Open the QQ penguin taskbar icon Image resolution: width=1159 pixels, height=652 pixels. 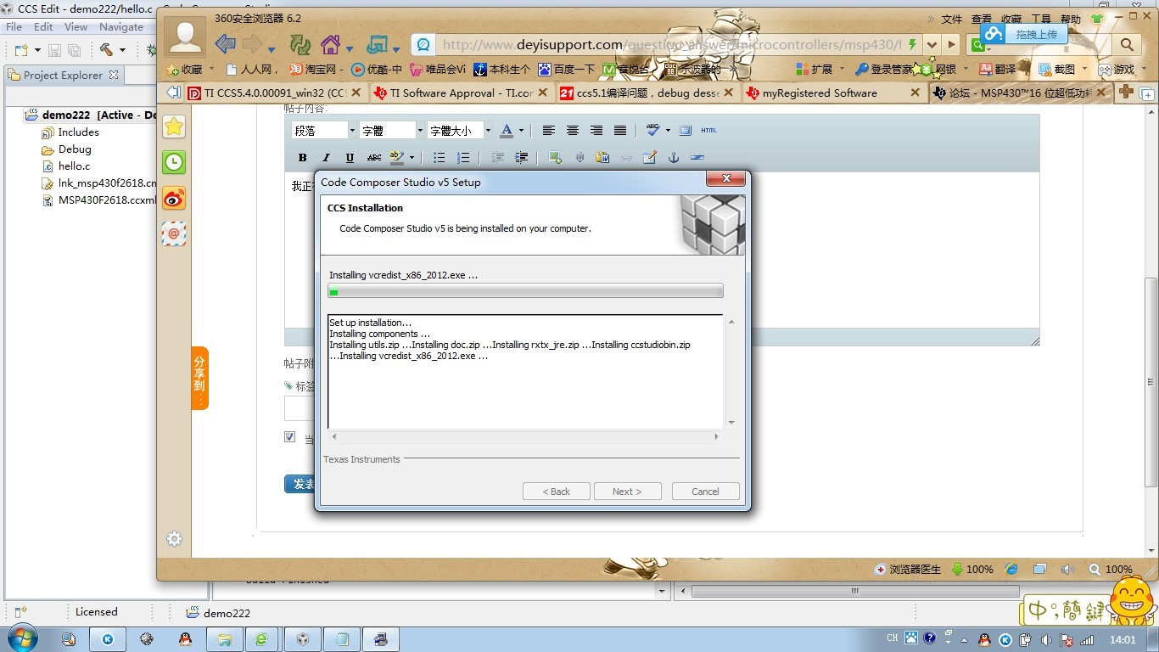tap(185, 639)
